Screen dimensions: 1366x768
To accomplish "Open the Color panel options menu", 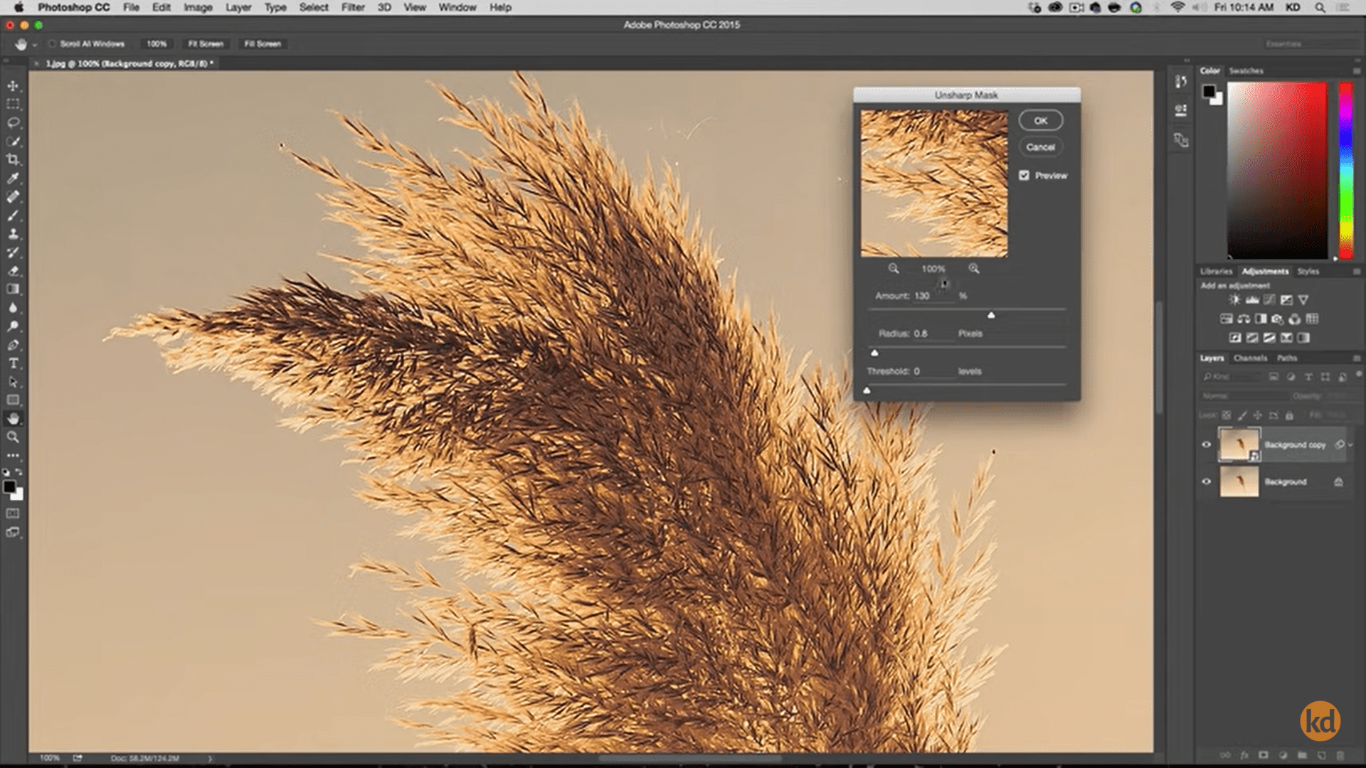I will tap(1356, 71).
